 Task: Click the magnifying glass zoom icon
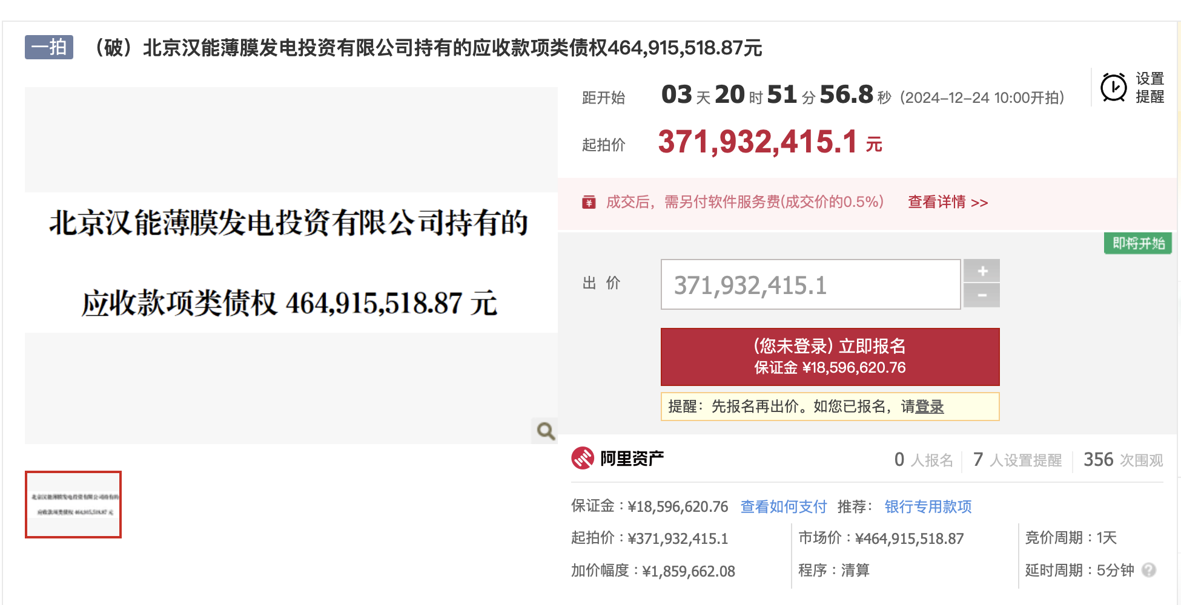tap(546, 431)
